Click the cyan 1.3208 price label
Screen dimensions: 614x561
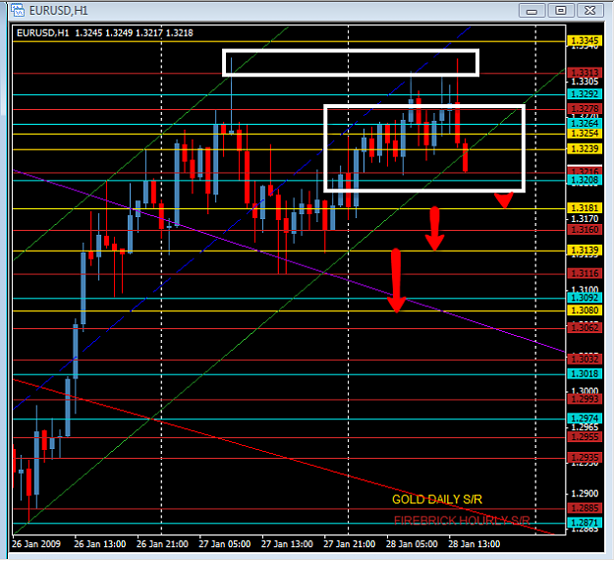(585, 180)
